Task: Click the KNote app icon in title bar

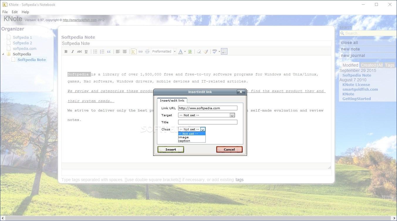Action: pos(5,4)
